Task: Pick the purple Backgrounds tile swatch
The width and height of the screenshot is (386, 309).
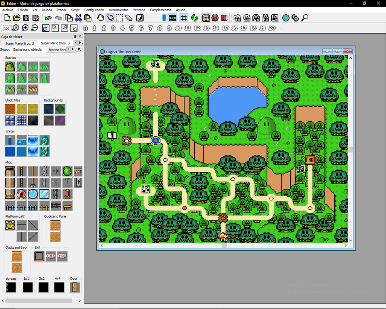Action: click(x=60, y=121)
